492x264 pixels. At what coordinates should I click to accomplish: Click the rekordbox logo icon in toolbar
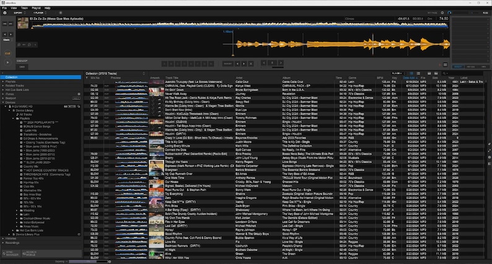click(x=5, y=13)
